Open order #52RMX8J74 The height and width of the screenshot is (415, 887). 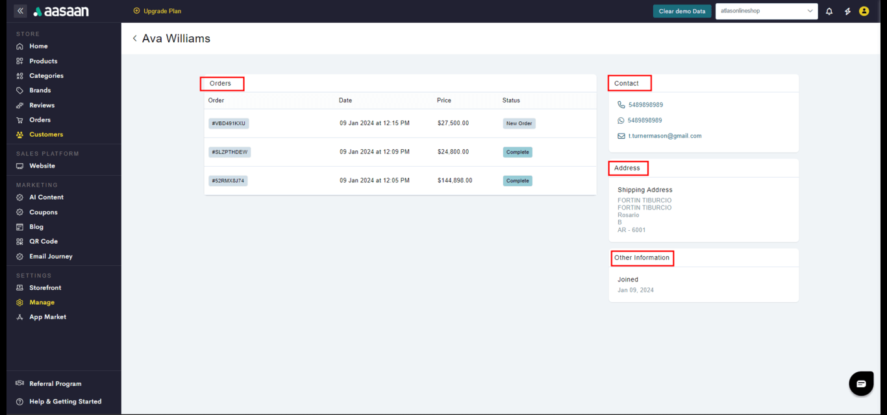click(228, 181)
